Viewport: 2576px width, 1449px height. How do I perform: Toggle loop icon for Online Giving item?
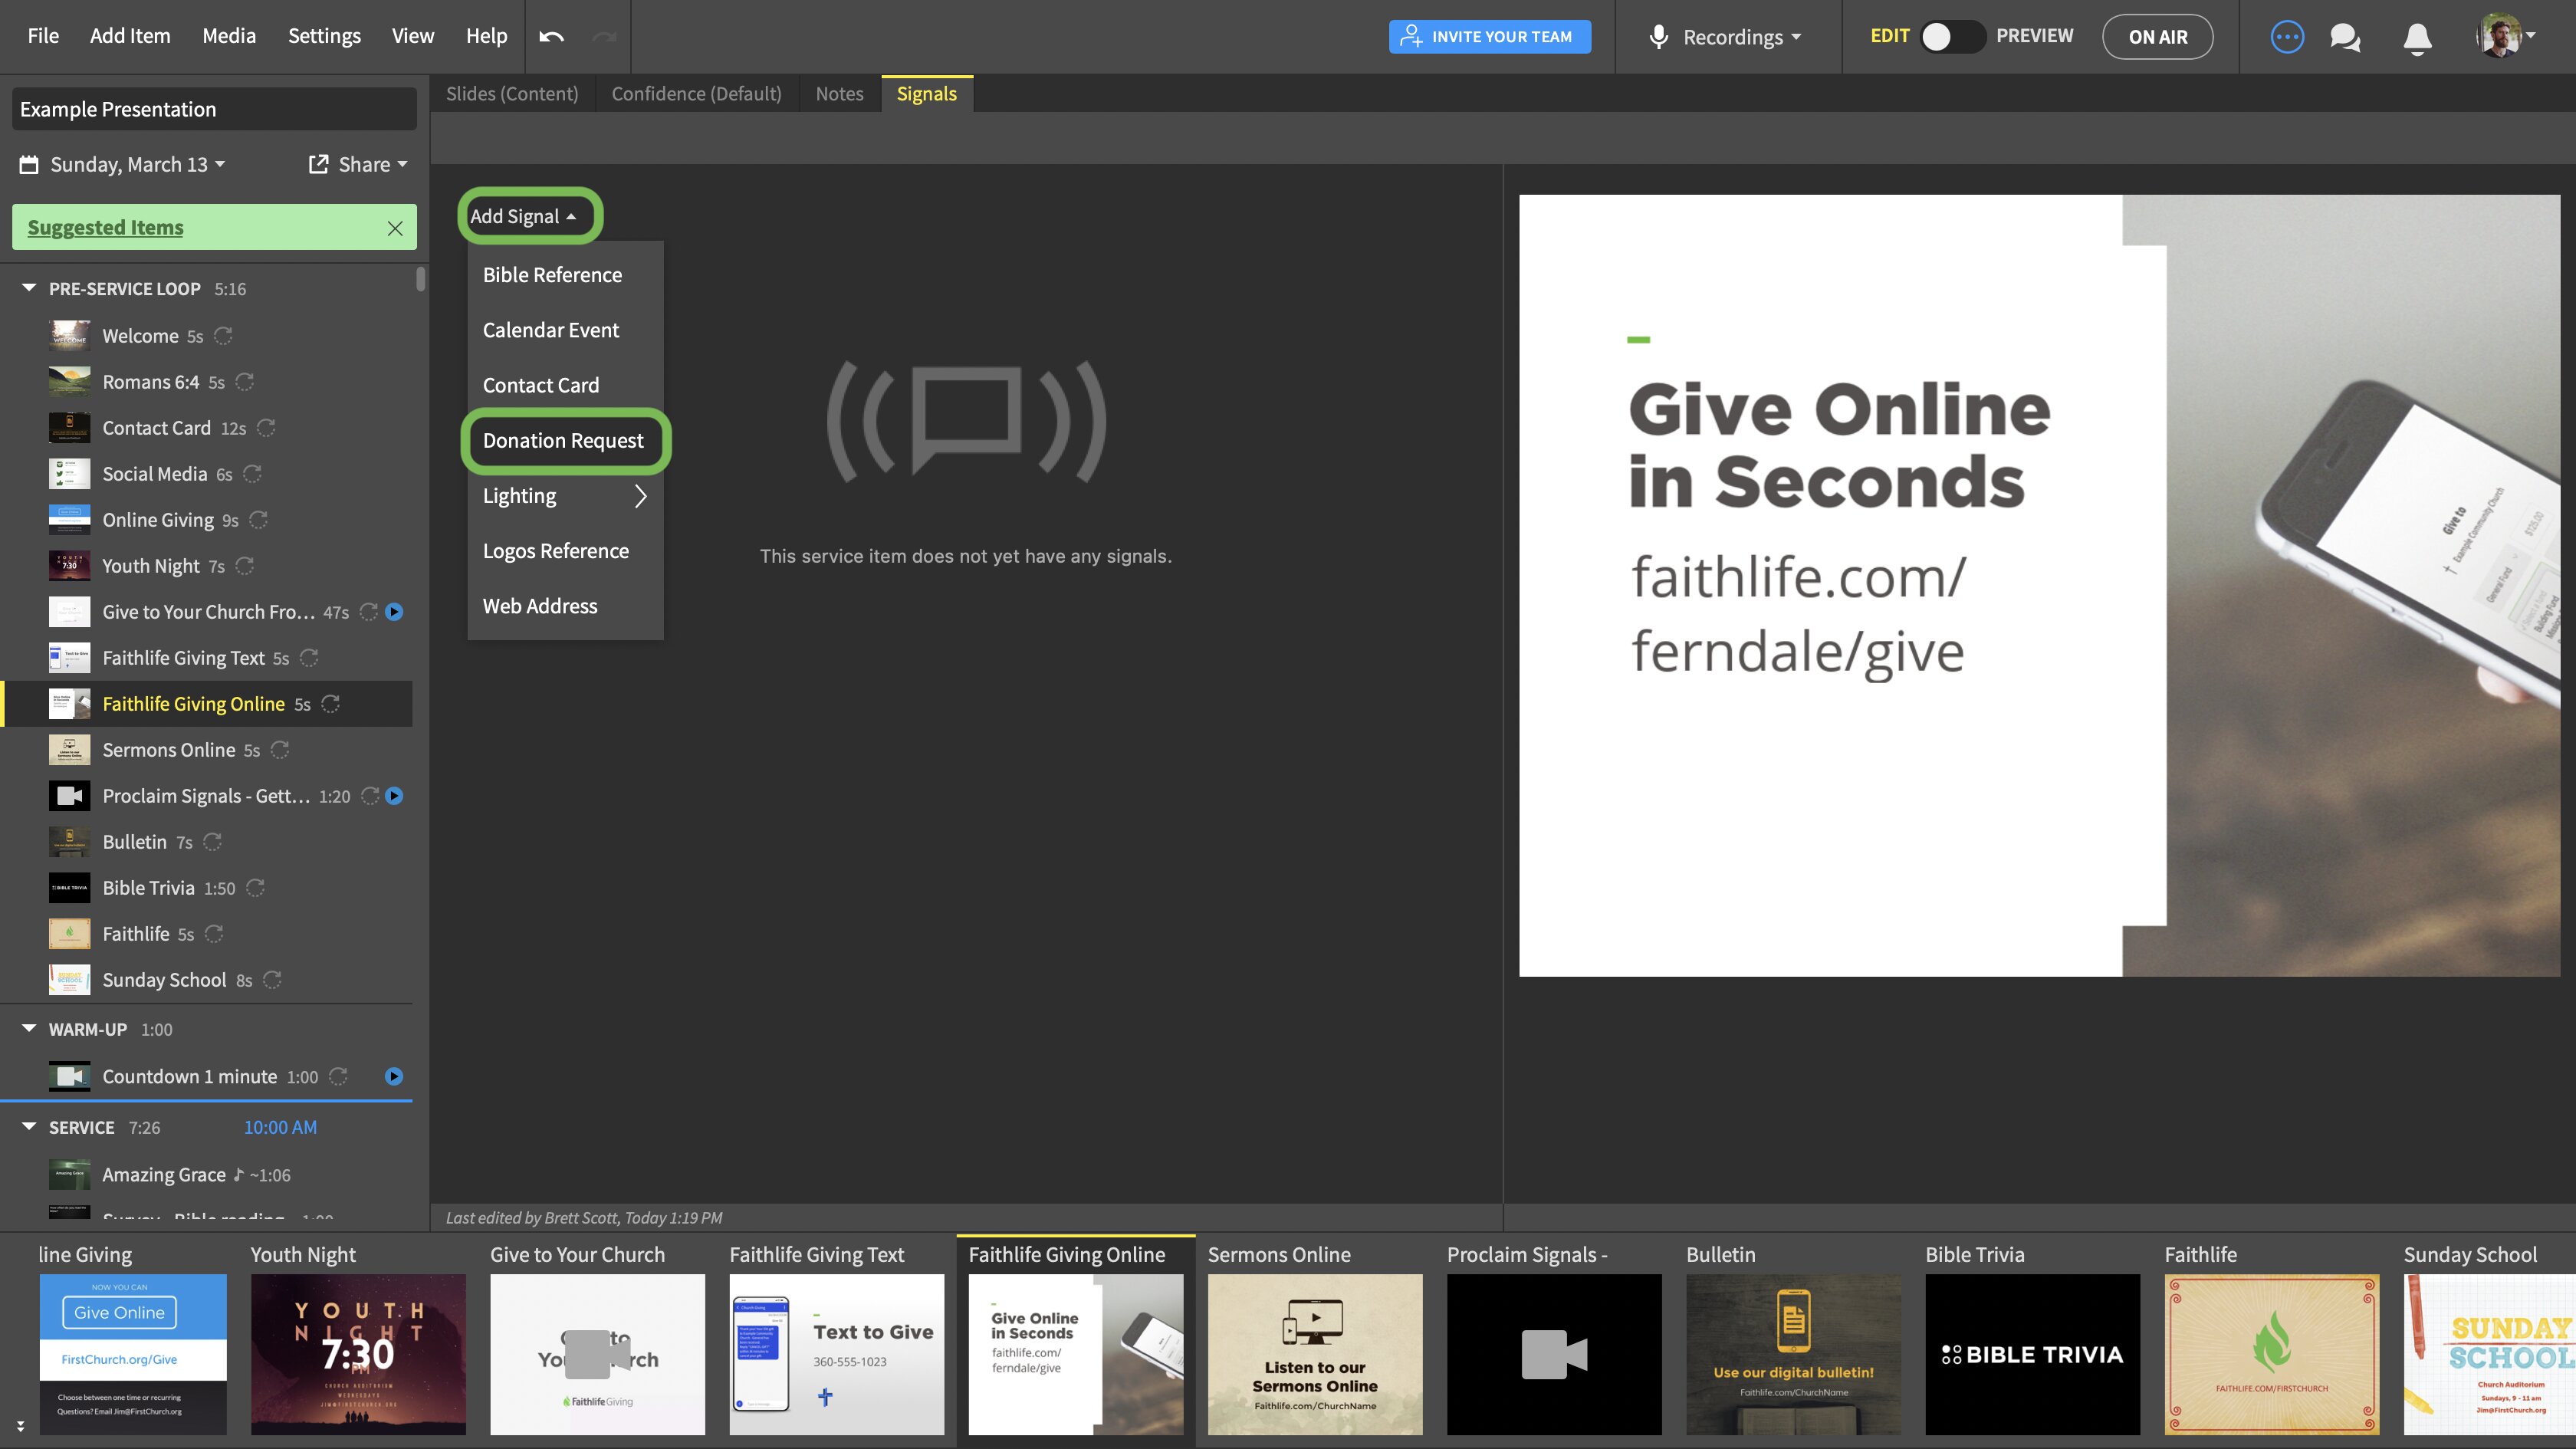258,520
